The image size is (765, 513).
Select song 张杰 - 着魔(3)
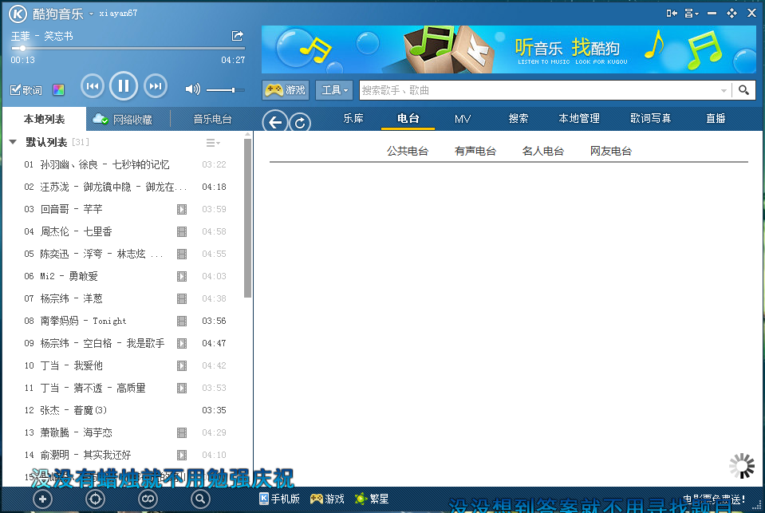click(x=125, y=411)
